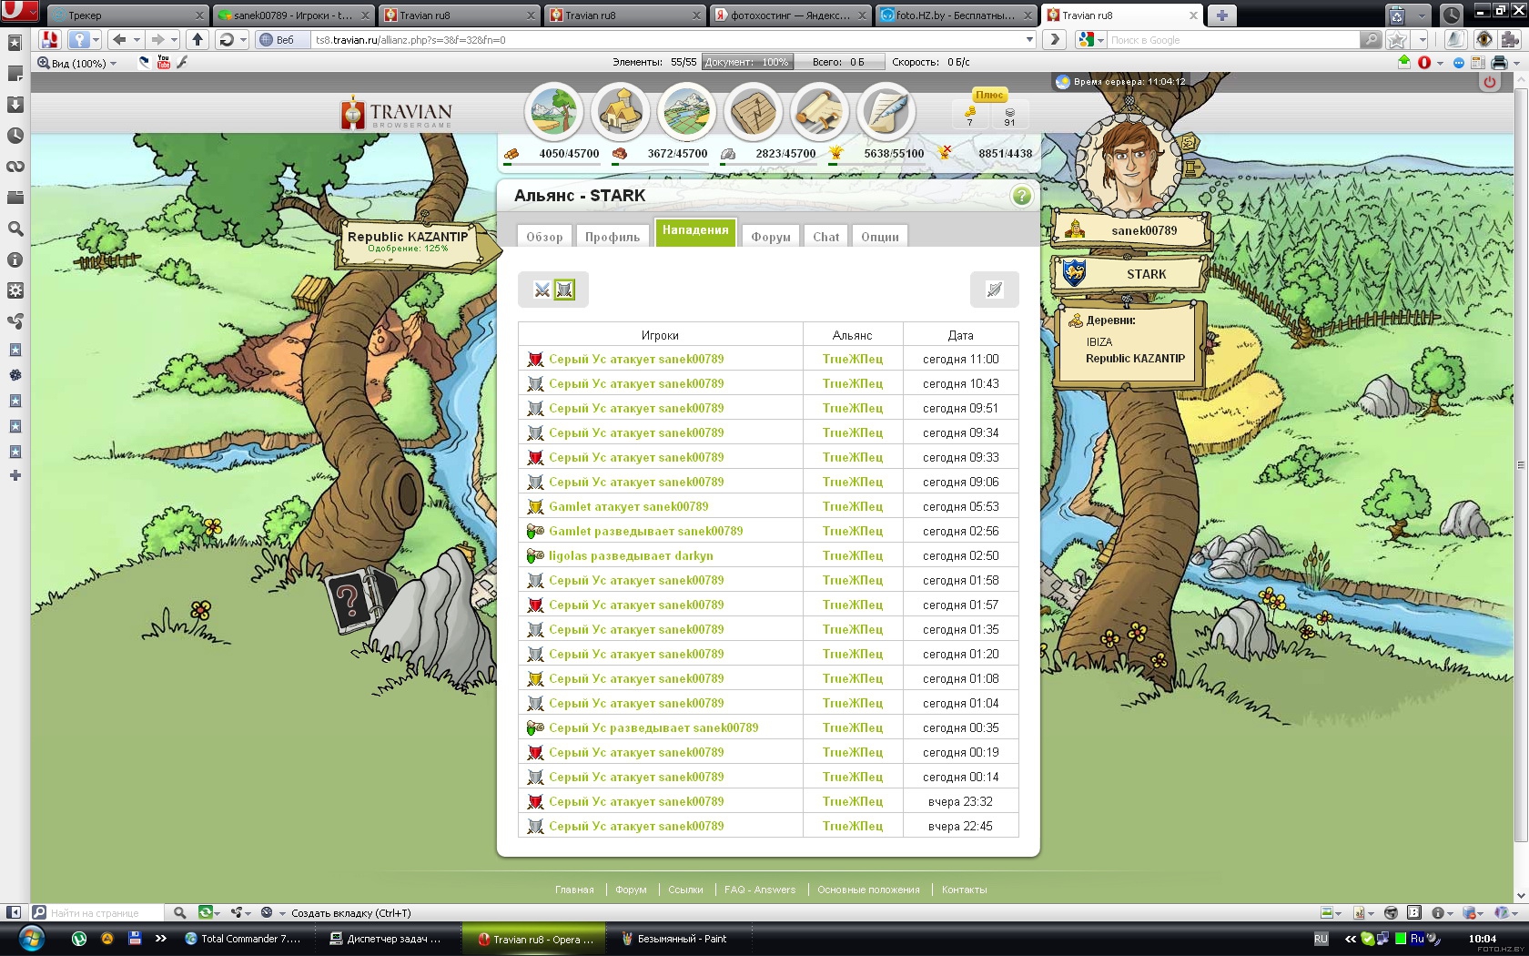Image resolution: width=1529 pixels, height=956 pixels.
Task: Click the FAQ - Answers footer link
Action: (760, 890)
